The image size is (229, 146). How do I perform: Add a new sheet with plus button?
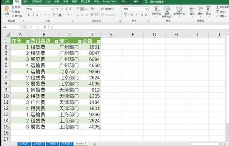(x=94, y=144)
